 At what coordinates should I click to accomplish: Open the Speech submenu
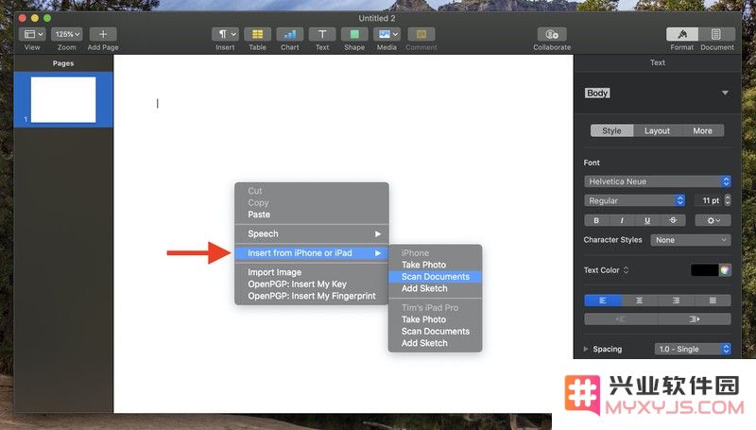click(x=312, y=233)
